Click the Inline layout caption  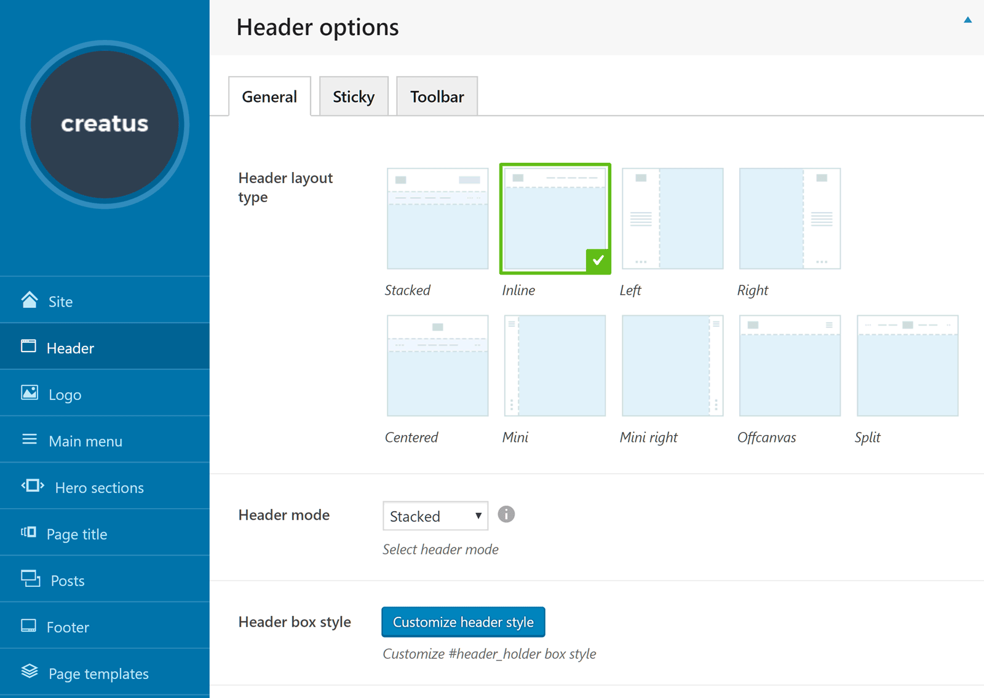pyautogui.click(x=518, y=290)
